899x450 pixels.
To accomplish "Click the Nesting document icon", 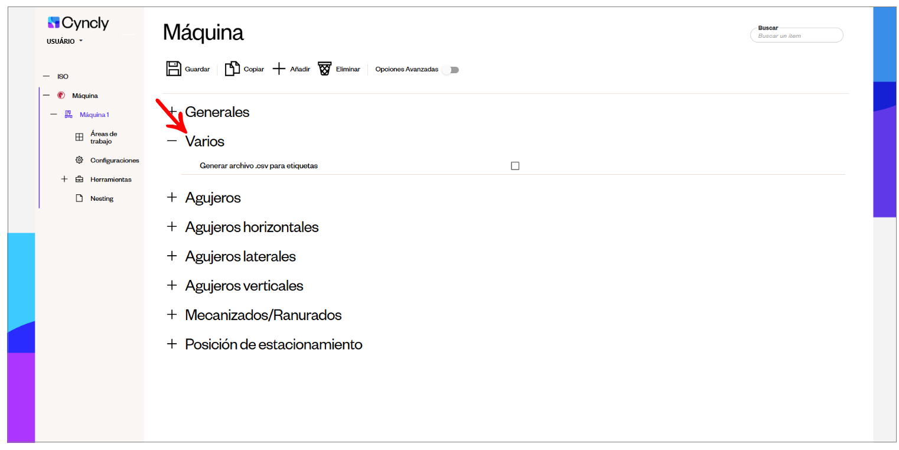I will click(x=79, y=198).
